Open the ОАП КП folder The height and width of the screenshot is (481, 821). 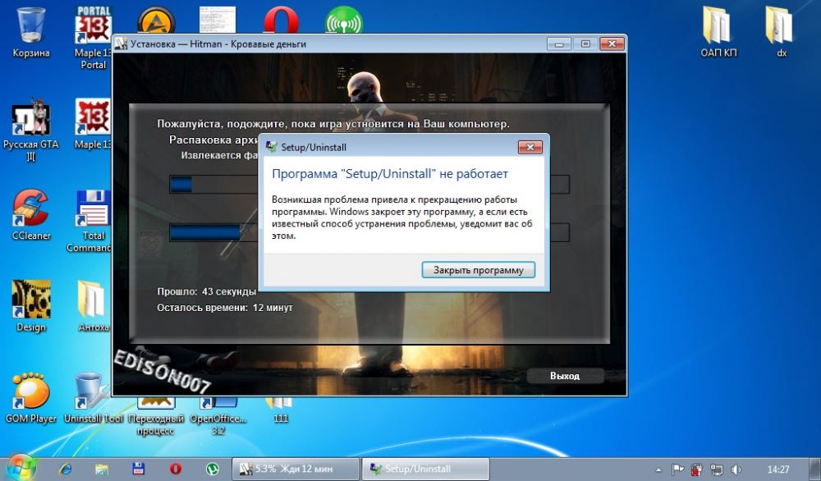718,31
